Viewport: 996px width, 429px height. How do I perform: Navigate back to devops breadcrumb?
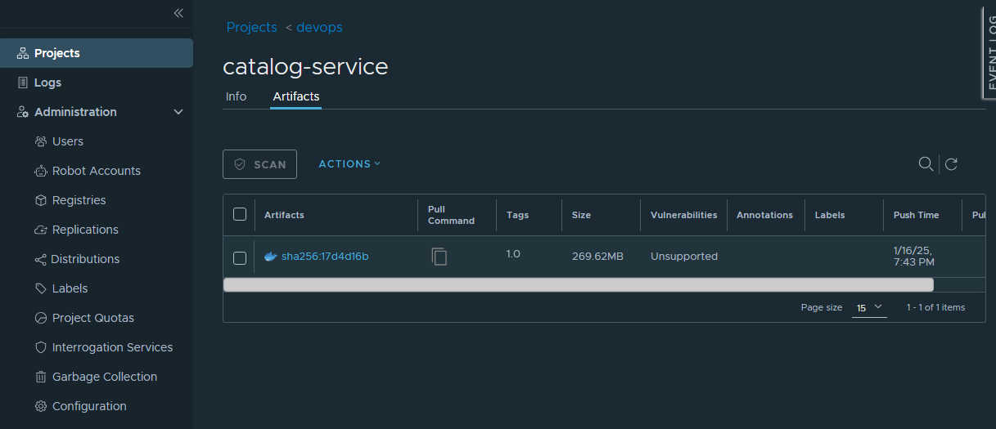point(319,28)
